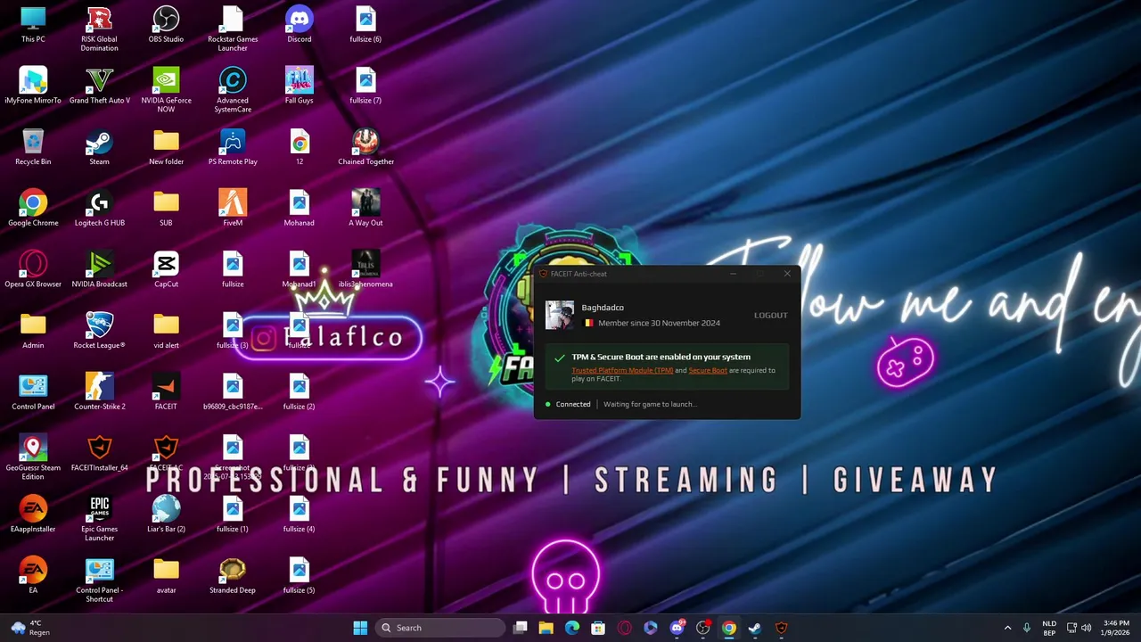Screen dimensions: 1141x642
Task: Launch Fall Guys desktop icon
Action: click(x=299, y=86)
